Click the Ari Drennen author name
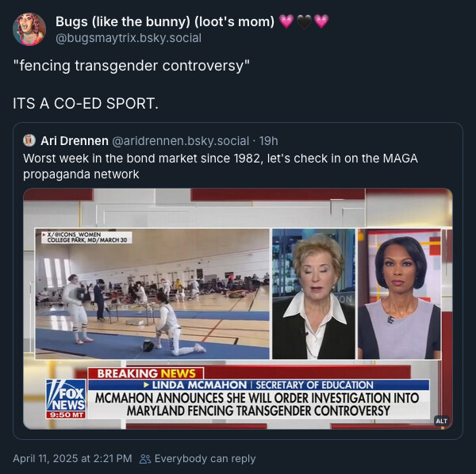 coord(75,141)
